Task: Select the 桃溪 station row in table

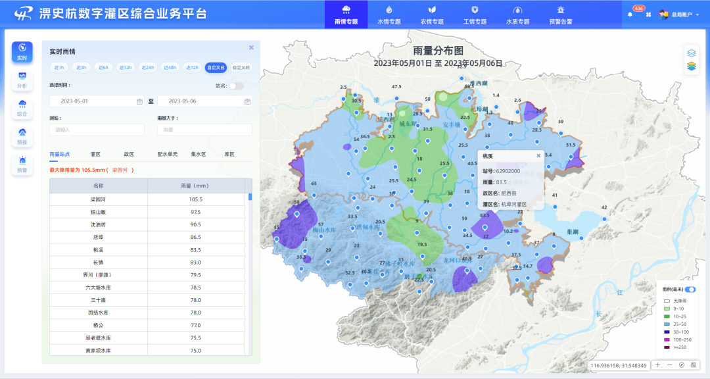Action: pyautogui.click(x=147, y=250)
